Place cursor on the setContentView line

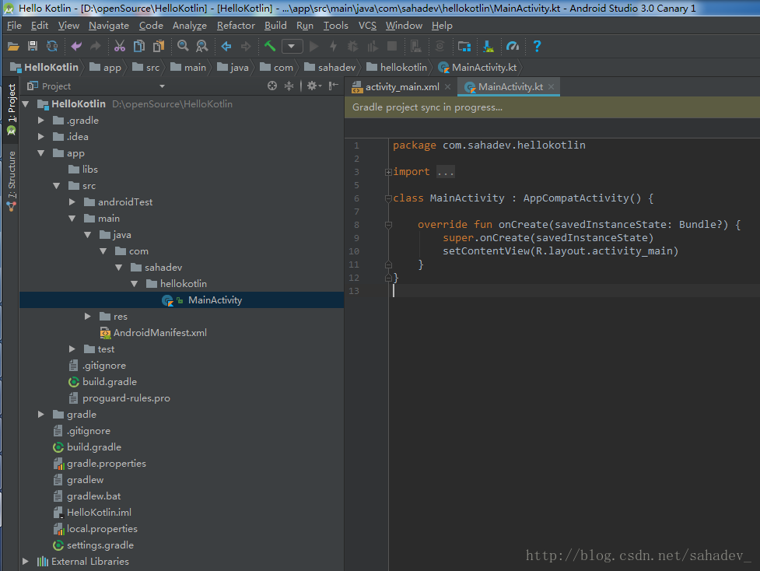560,251
